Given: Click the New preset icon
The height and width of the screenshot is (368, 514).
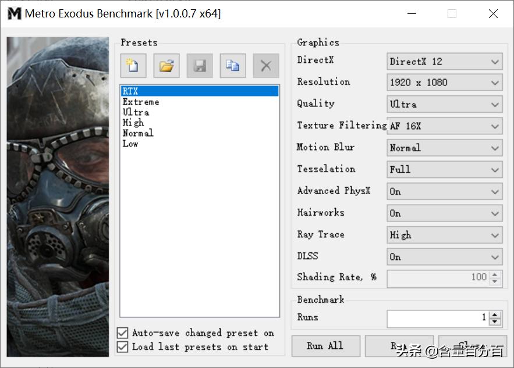Looking at the screenshot, I should point(133,66).
